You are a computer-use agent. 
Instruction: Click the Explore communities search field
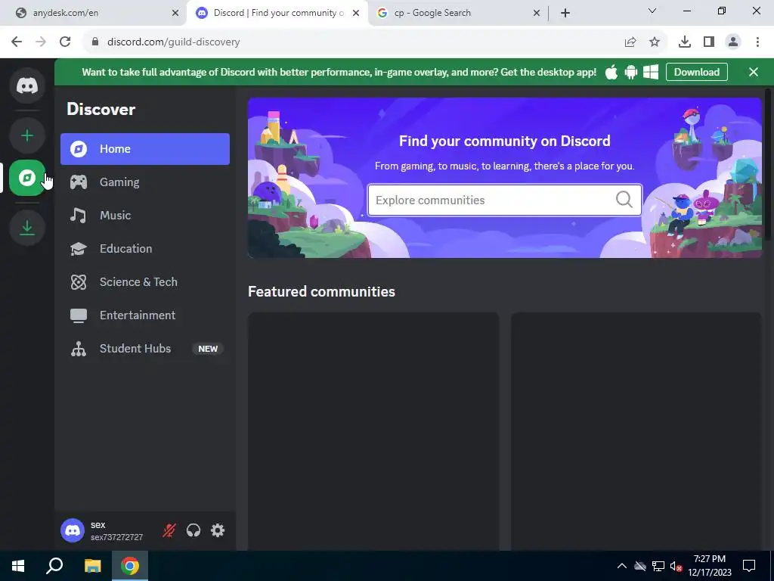click(x=504, y=200)
